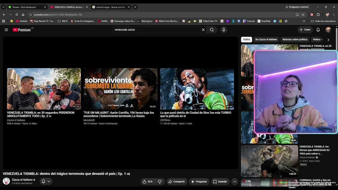The width and height of the screenshot is (338, 190).
Task: Click the Preguntar button
Action: pos(199,182)
